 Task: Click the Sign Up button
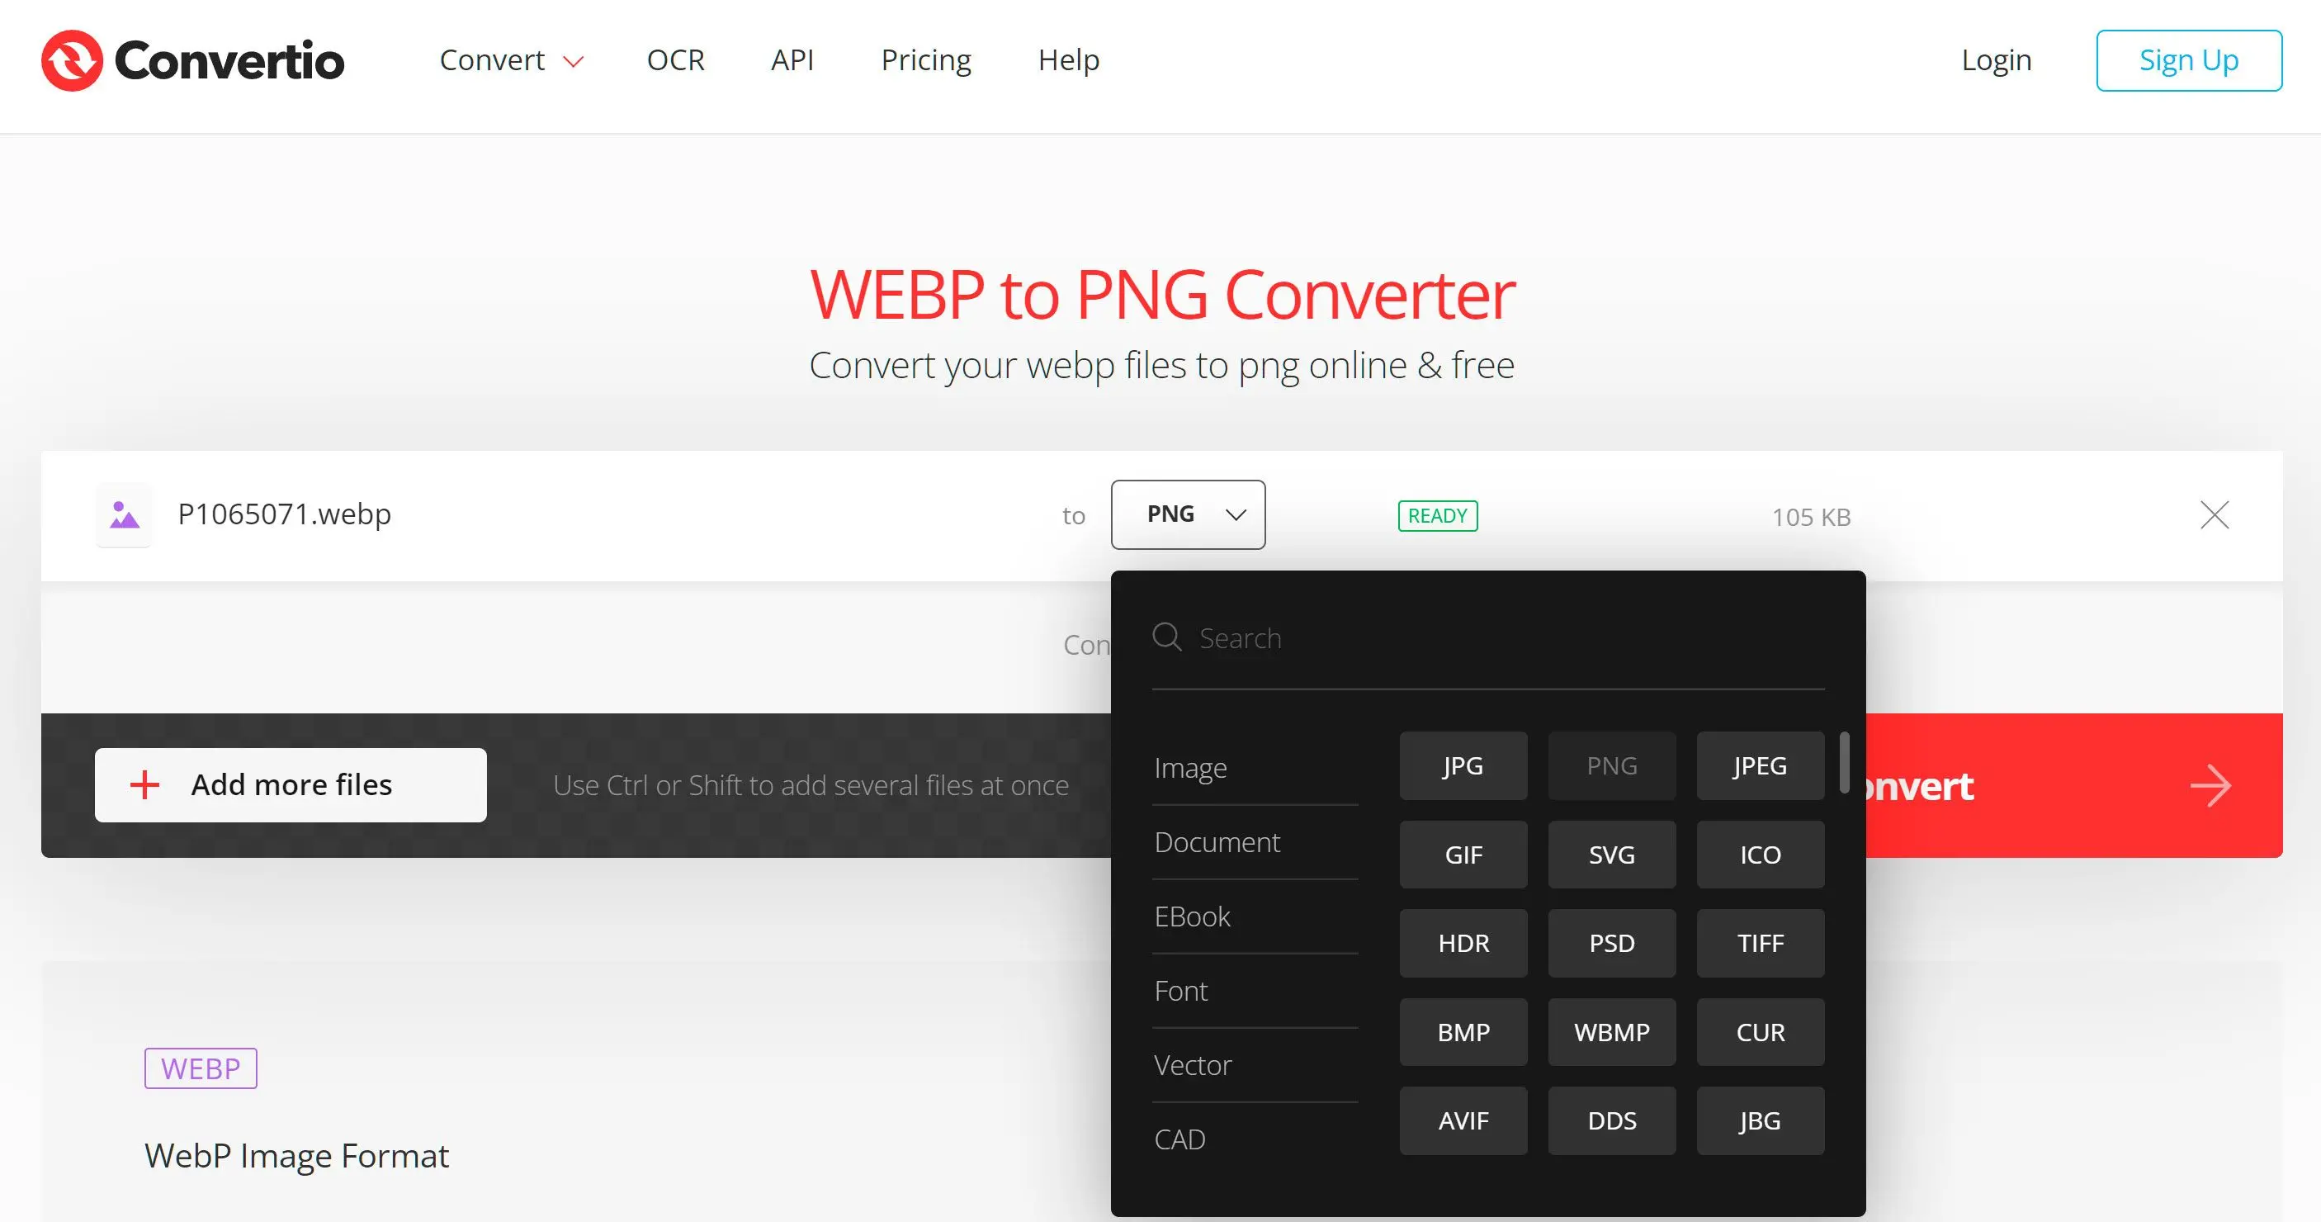coord(2187,60)
